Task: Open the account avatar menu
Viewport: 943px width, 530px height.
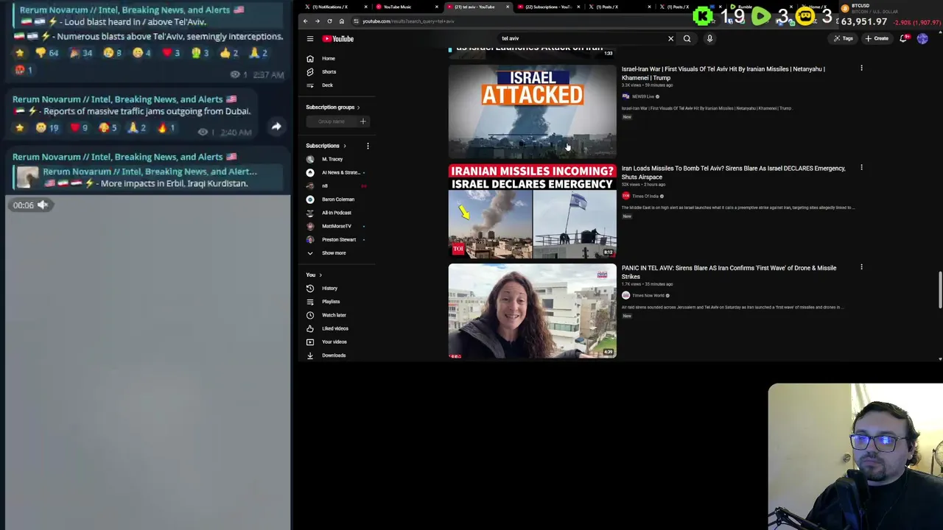Action: [x=922, y=38]
